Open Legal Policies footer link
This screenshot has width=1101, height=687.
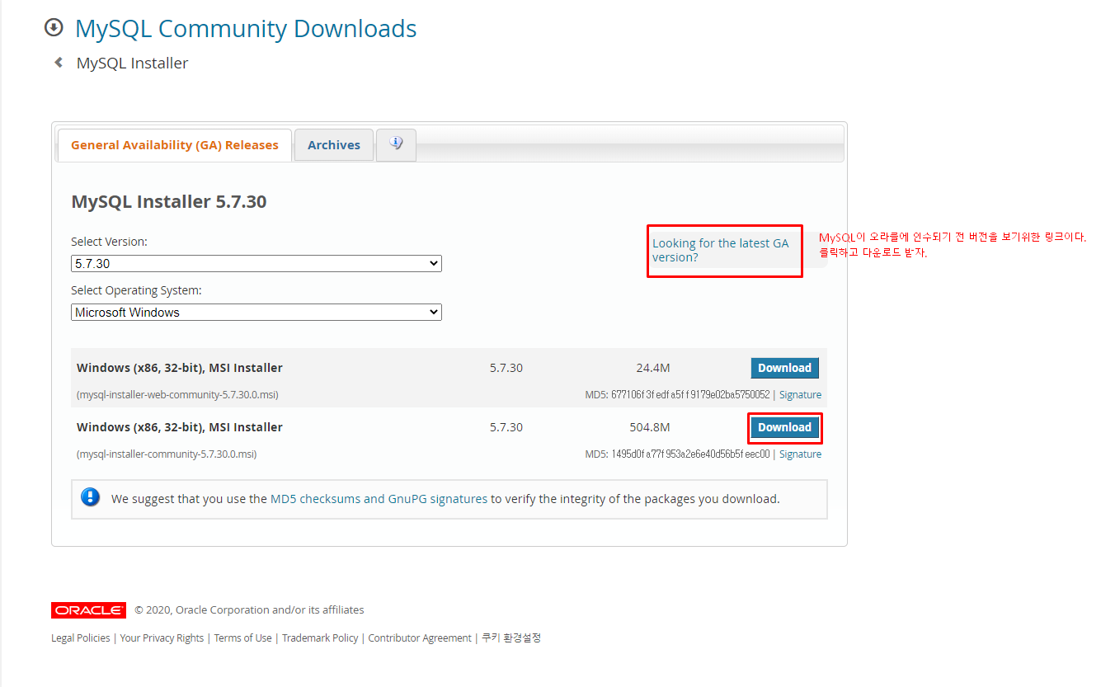80,638
